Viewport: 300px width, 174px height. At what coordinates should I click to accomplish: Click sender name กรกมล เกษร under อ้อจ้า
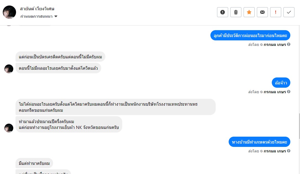(275, 92)
